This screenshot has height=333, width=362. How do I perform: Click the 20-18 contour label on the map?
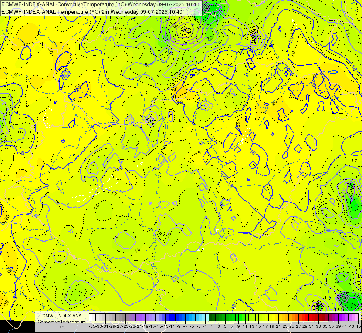point(291,36)
